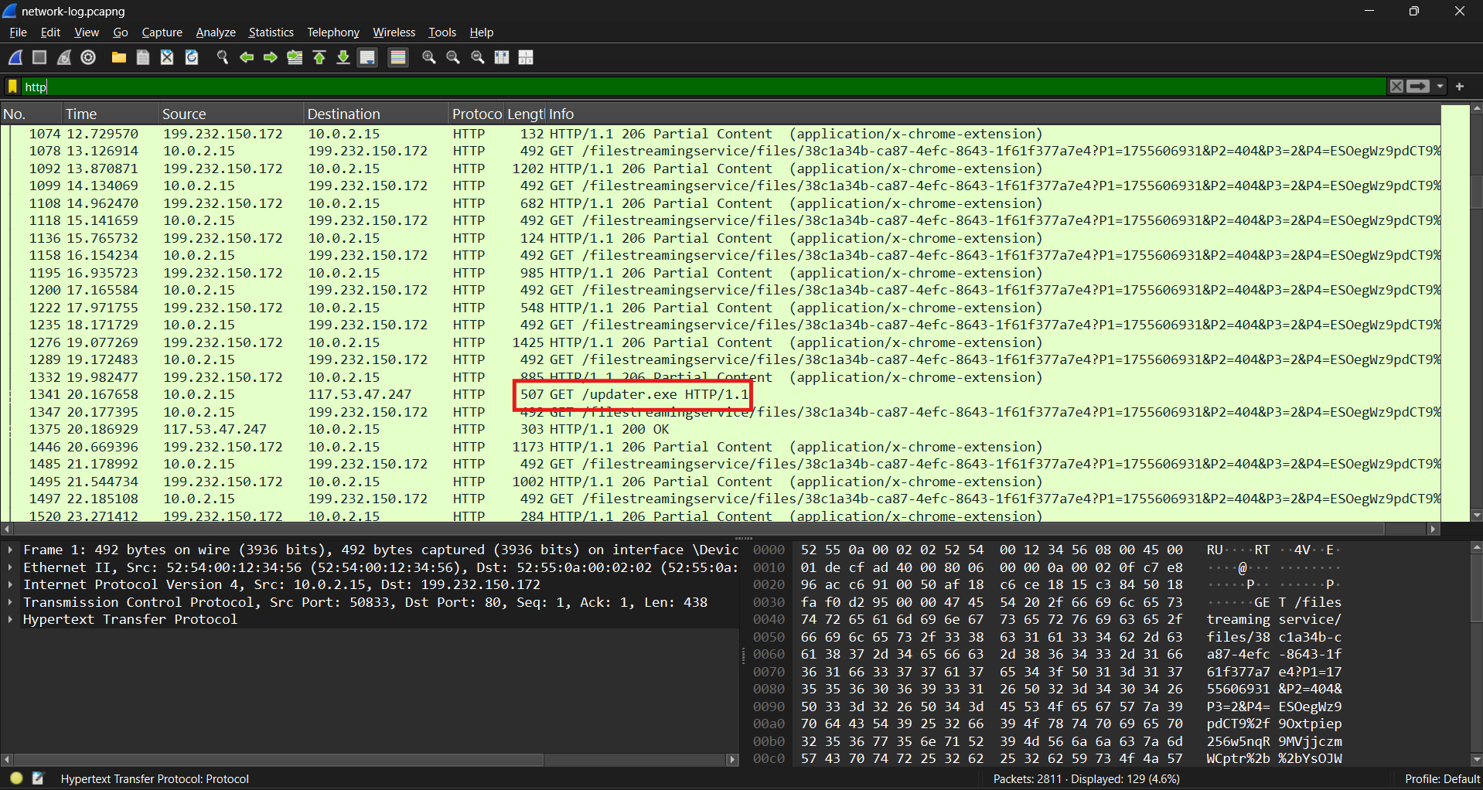The width and height of the screenshot is (1483, 790).
Task: Jump to the first packet
Action: pos(319,57)
